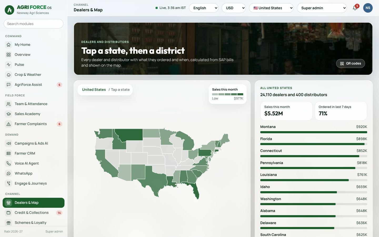Open notifications bell icon
The height and width of the screenshot is (237, 379).
coord(355,8)
